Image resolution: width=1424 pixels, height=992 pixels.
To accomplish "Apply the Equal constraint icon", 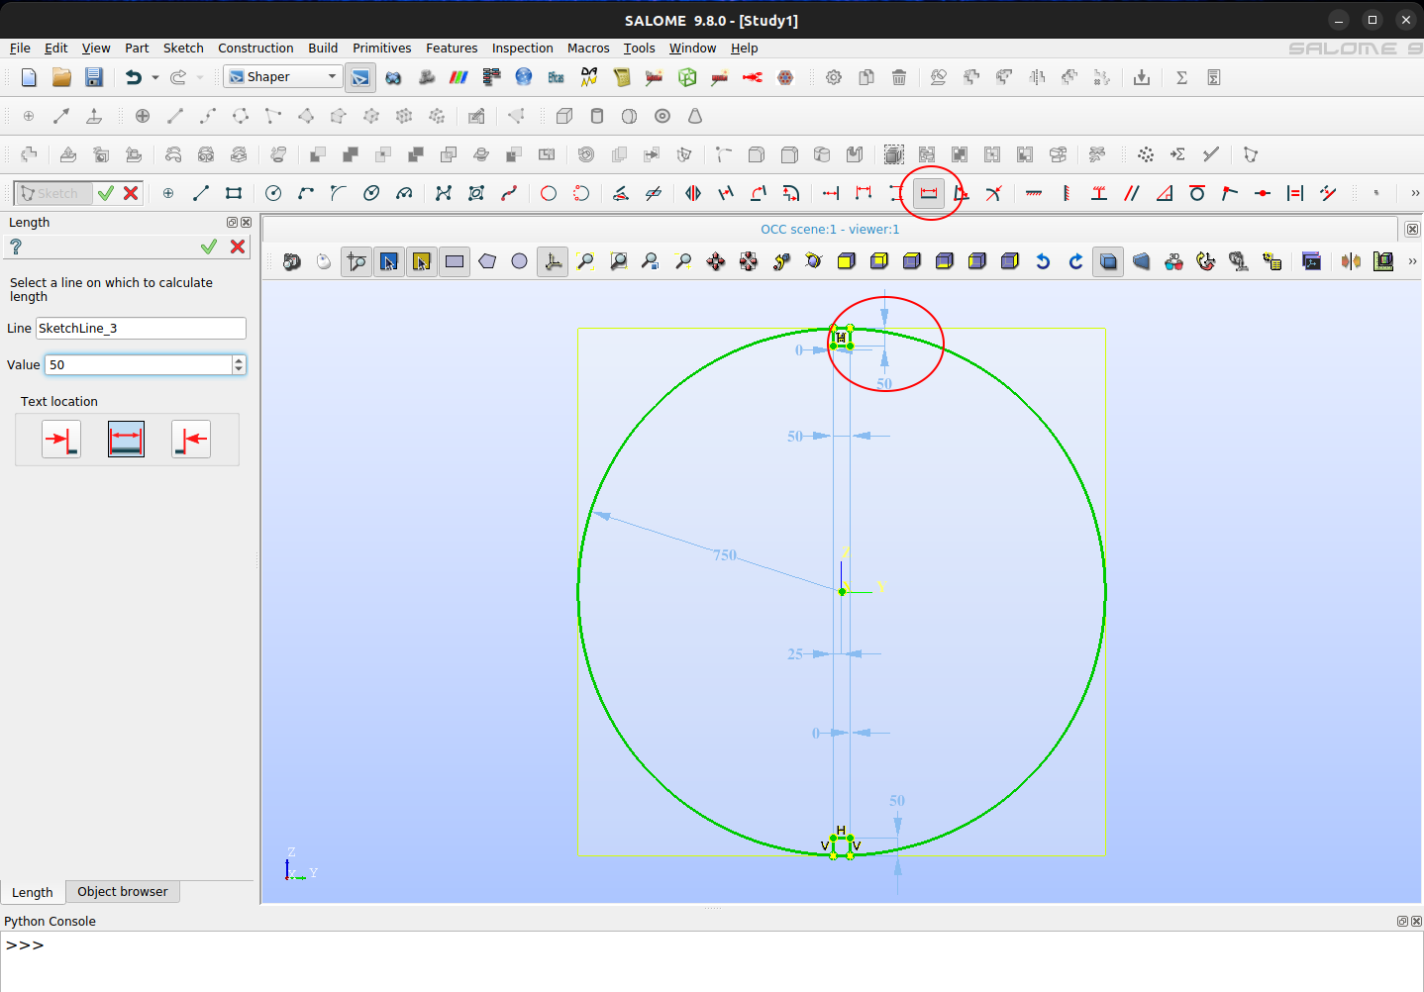I will (1295, 193).
